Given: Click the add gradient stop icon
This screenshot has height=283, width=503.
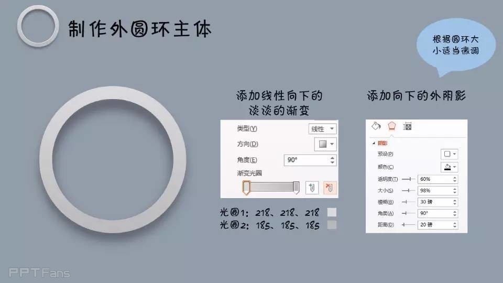Looking at the screenshot, I should coord(312,188).
